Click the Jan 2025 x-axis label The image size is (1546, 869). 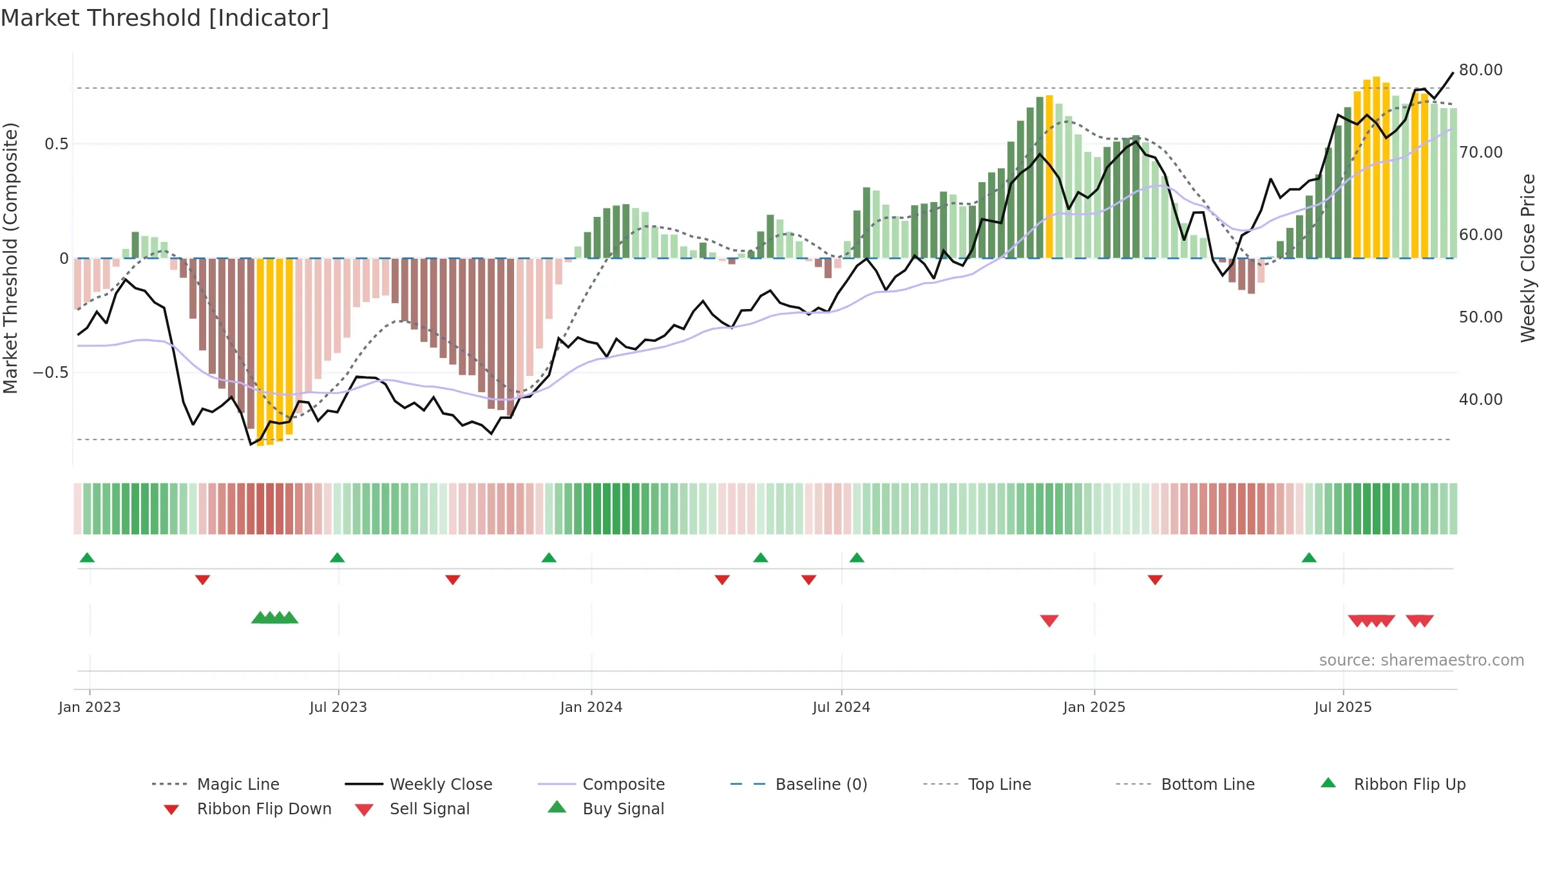pyautogui.click(x=1094, y=707)
